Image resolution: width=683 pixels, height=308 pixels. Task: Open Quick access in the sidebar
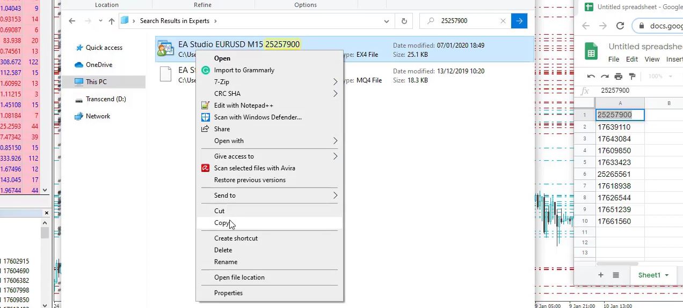(104, 48)
